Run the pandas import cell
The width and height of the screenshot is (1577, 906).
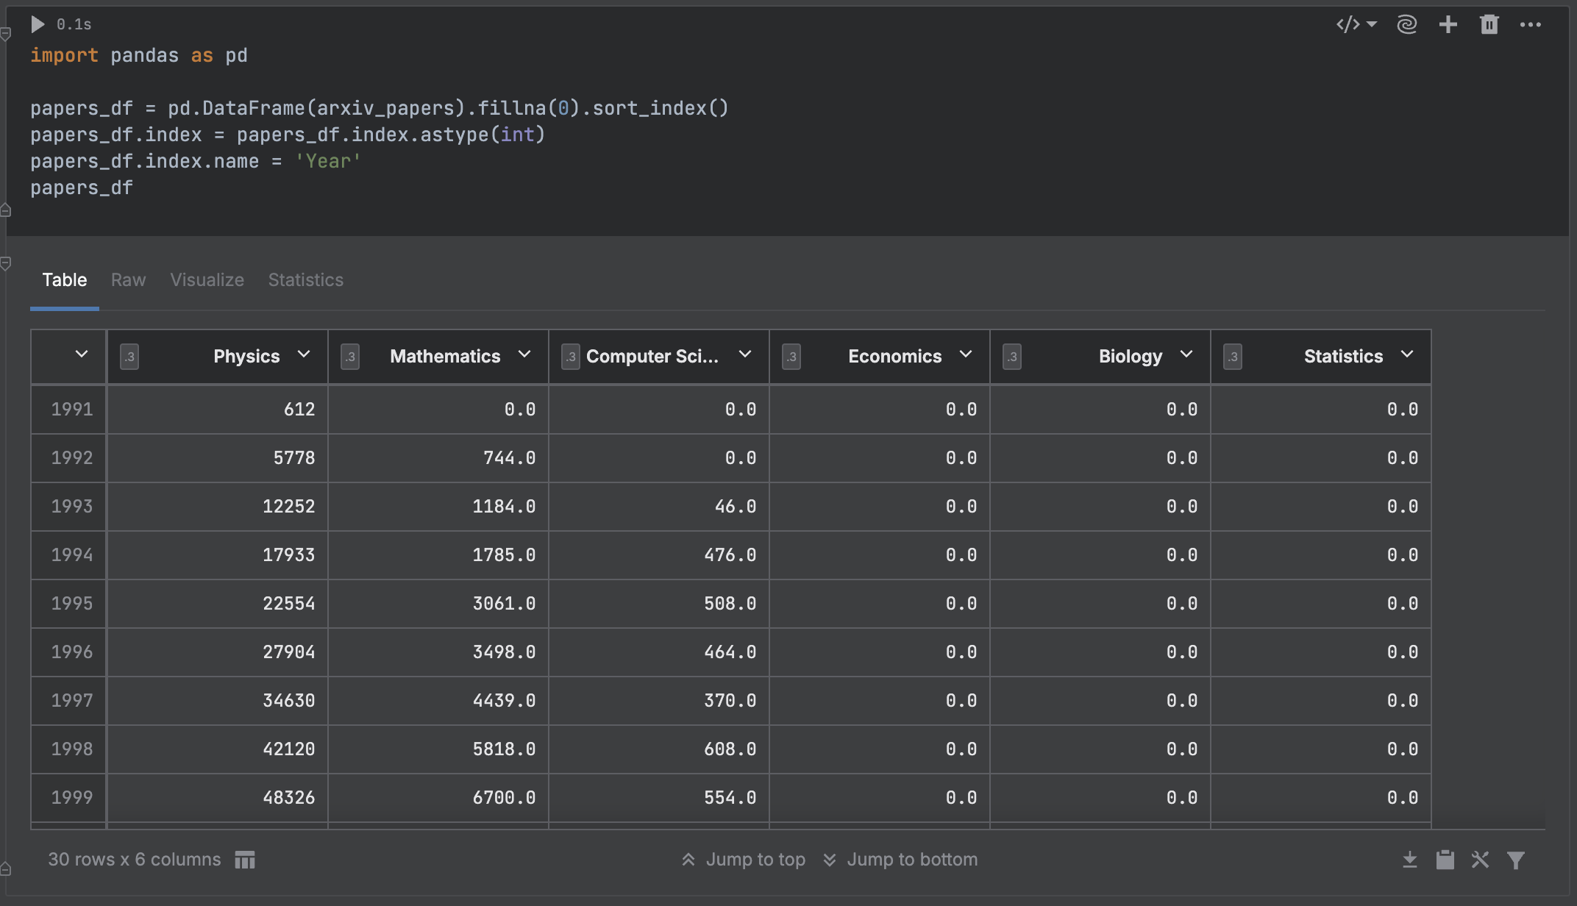pos(38,24)
